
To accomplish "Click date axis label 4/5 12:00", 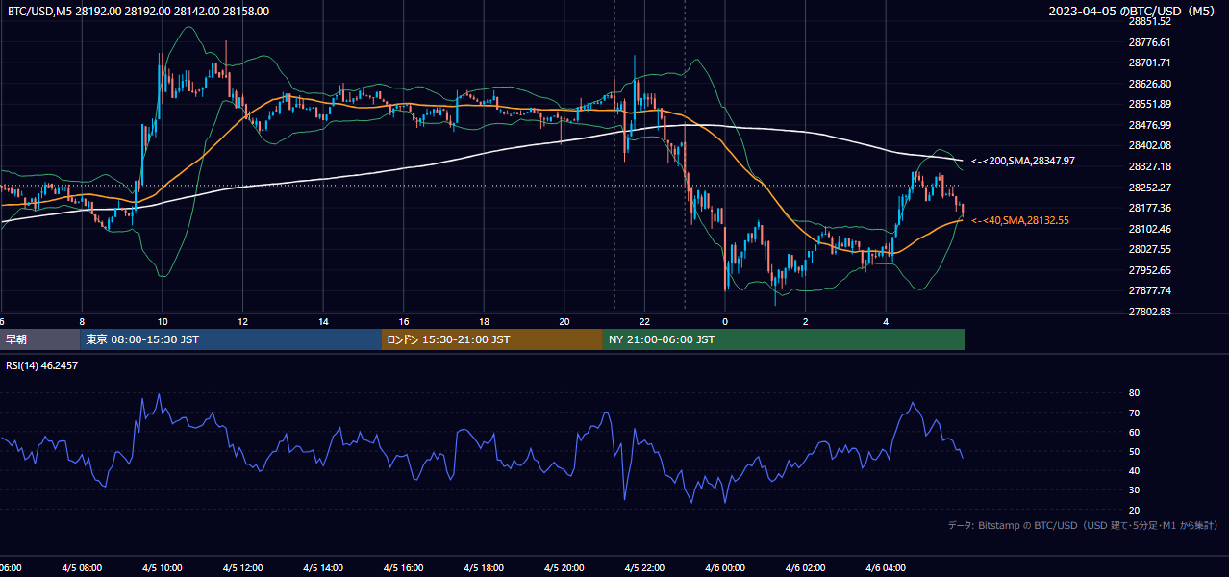I will tap(242, 568).
